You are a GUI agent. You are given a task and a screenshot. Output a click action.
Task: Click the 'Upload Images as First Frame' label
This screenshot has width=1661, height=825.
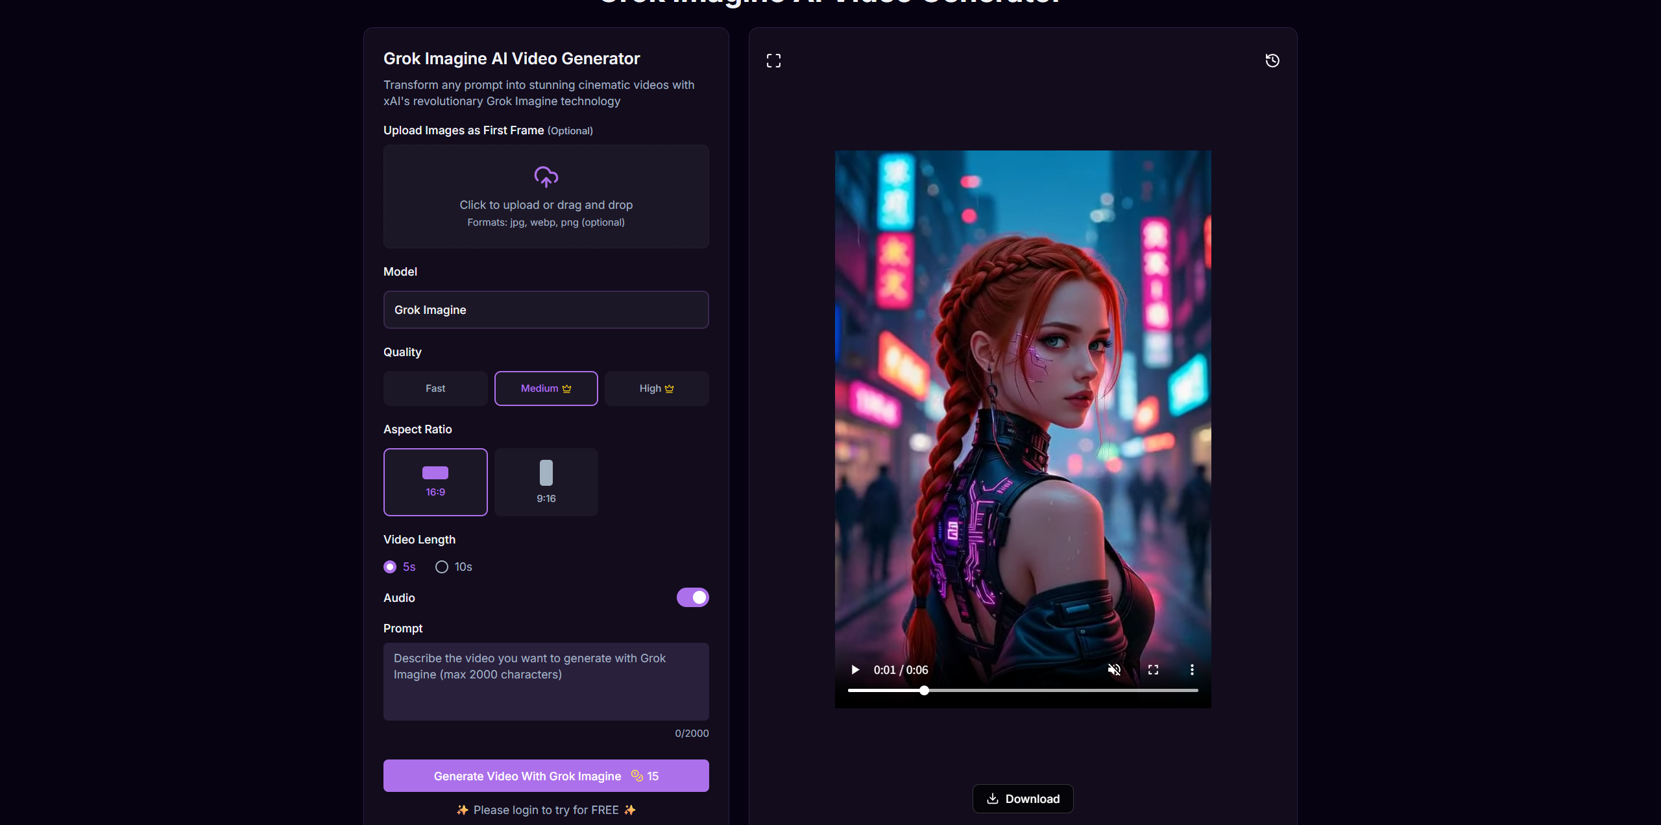[463, 130]
